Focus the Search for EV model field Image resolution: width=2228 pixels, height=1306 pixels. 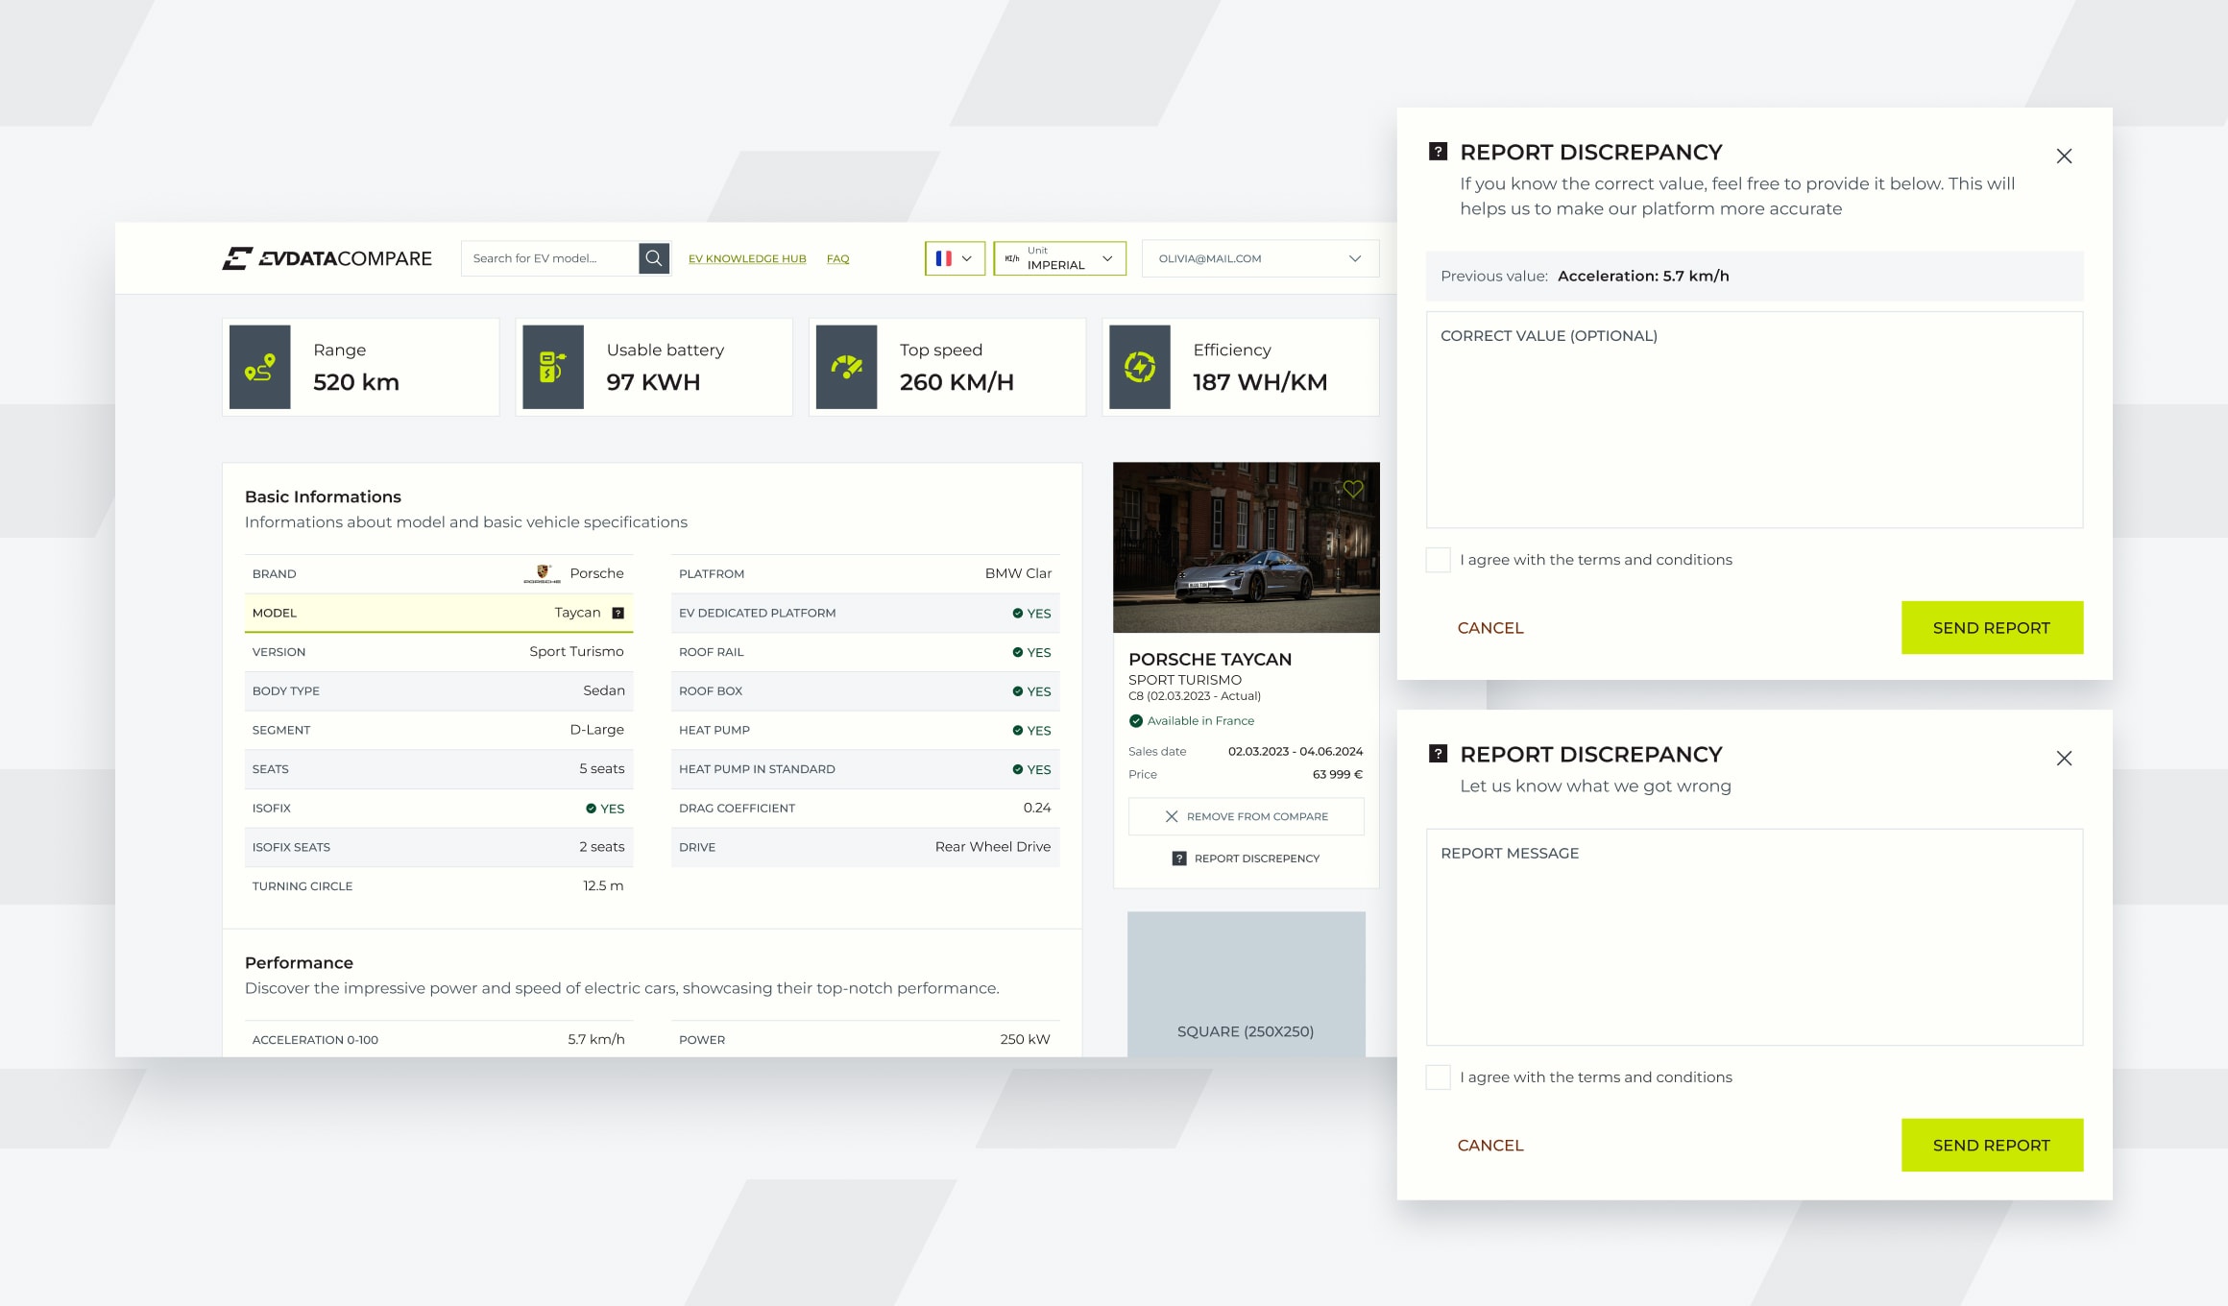click(550, 258)
